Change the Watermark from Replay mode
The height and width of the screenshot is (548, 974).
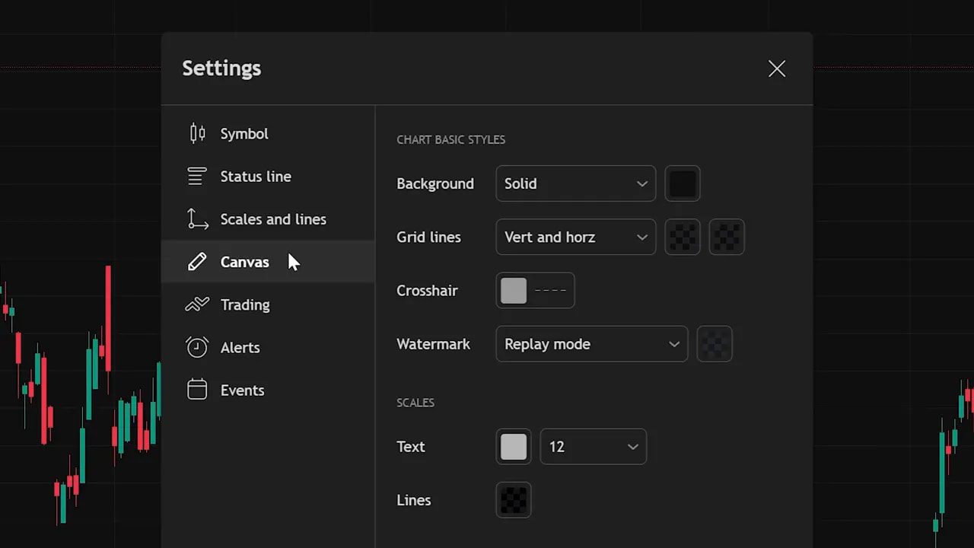[x=591, y=344]
